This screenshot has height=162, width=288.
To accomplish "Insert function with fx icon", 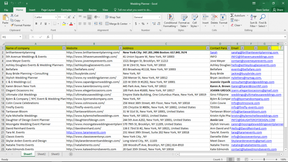I will click(48, 37).
